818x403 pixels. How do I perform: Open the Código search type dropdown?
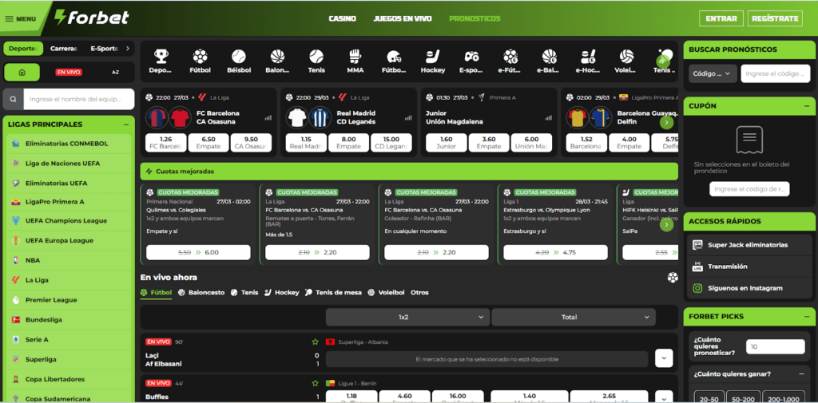click(x=713, y=73)
